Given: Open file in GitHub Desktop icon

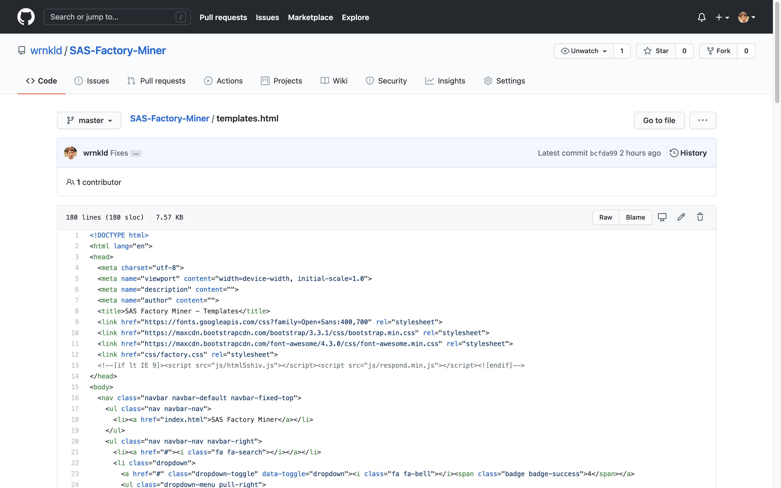Looking at the screenshot, I should tap(662, 217).
